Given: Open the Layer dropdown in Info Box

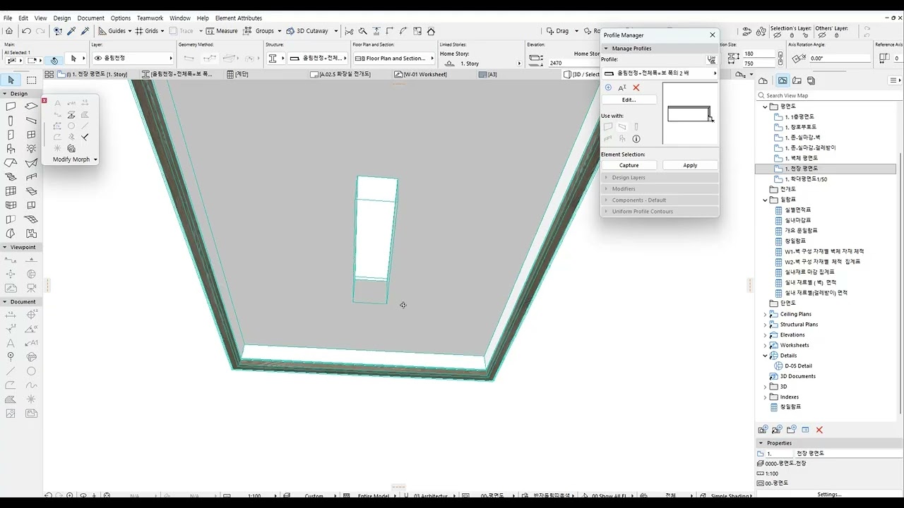Looking at the screenshot, I should (132, 58).
